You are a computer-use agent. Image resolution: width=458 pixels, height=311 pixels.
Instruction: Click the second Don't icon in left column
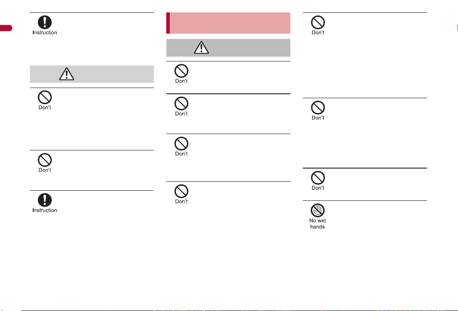pos(45,160)
